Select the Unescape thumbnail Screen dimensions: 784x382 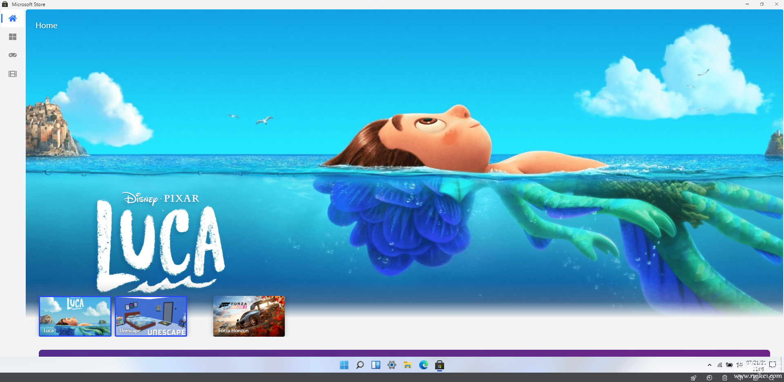151,316
